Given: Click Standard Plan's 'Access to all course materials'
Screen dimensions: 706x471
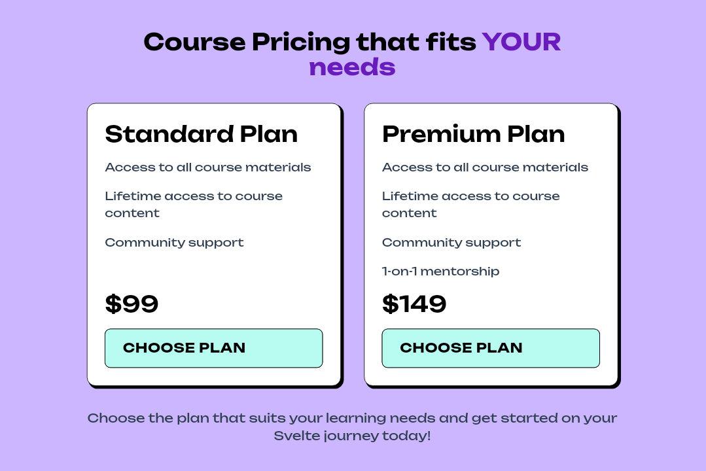Looking at the screenshot, I should click(x=208, y=167).
